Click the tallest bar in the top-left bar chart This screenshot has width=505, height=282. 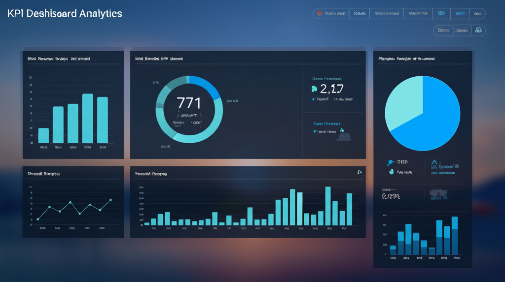coord(87,118)
